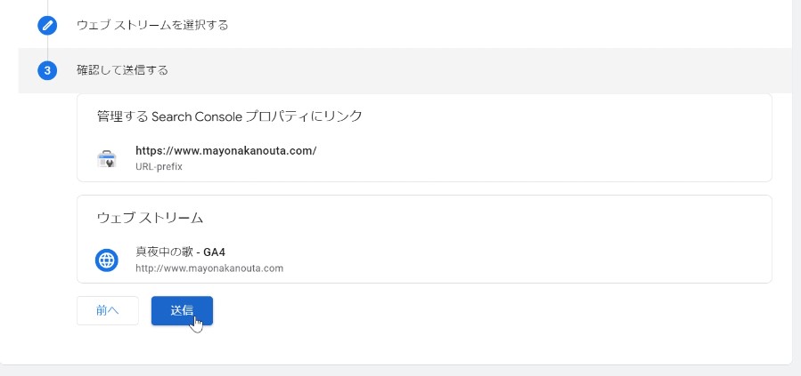Click the ウェブ ストリーム card heading

point(151,218)
